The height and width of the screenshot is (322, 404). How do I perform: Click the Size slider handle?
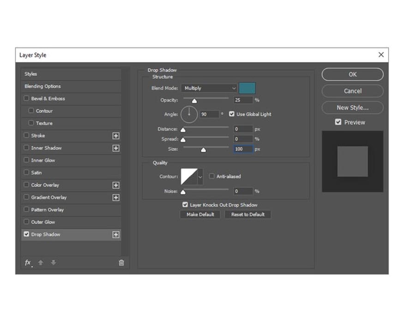click(203, 150)
